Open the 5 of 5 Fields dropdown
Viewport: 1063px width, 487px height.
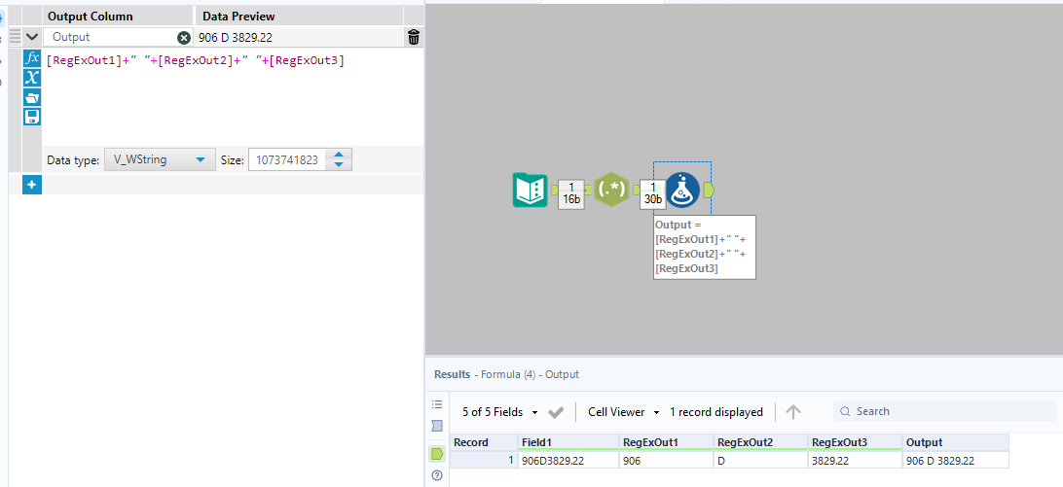click(x=500, y=412)
